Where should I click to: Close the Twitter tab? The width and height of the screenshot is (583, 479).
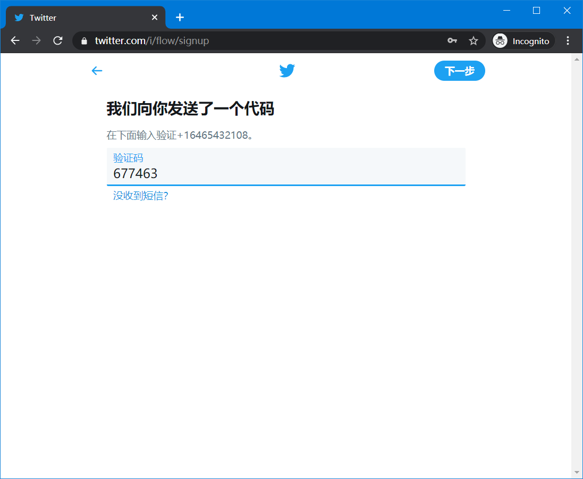(155, 17)
